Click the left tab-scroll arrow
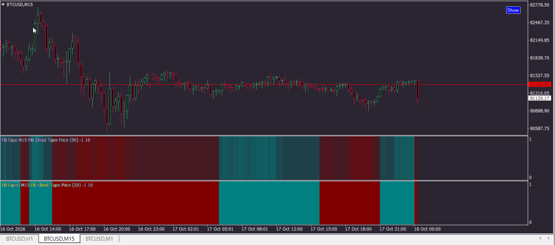The height and width of the screenshot is (245, 555). click(540, 238)
